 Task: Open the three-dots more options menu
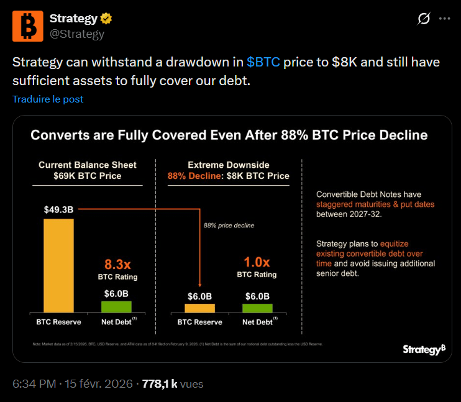pyautogui.click(x=444, y=19)
